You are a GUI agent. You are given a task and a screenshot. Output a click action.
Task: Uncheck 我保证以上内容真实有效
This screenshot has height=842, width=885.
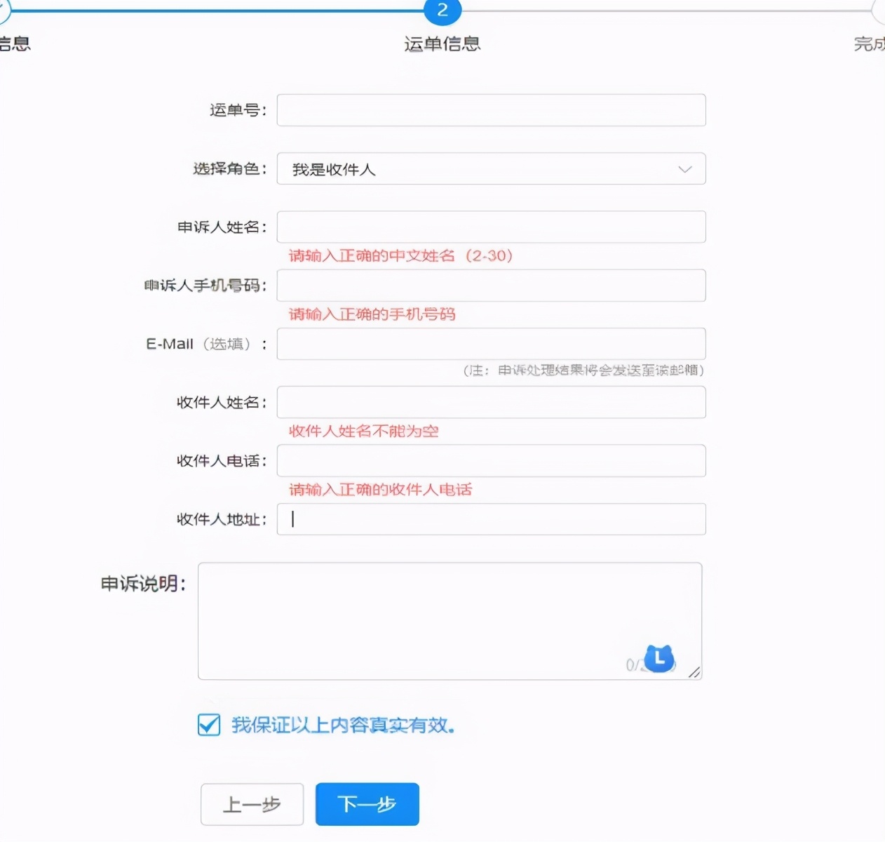[x=208, y=726]
